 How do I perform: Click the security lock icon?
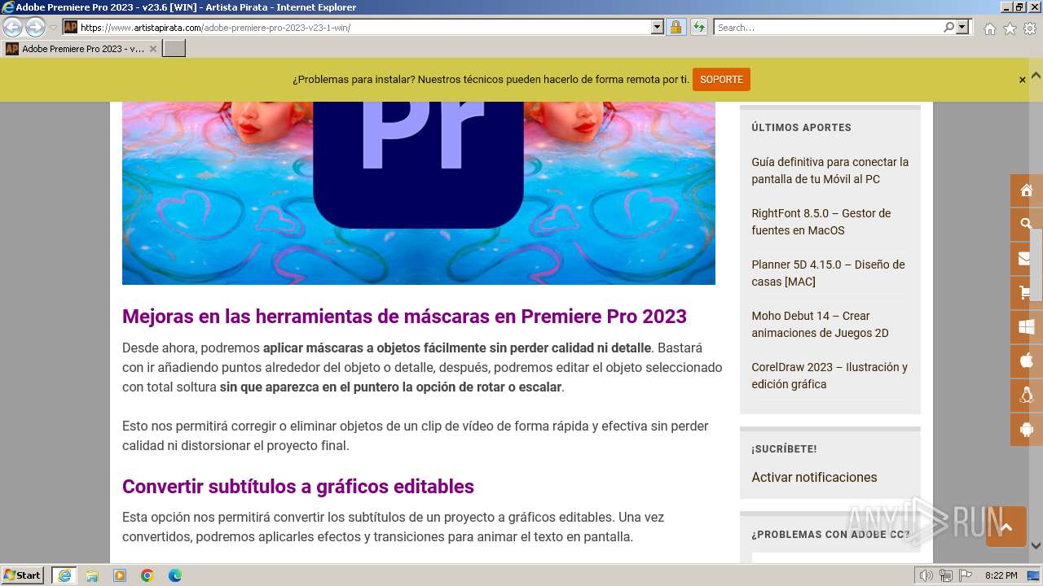pos(676,28)
